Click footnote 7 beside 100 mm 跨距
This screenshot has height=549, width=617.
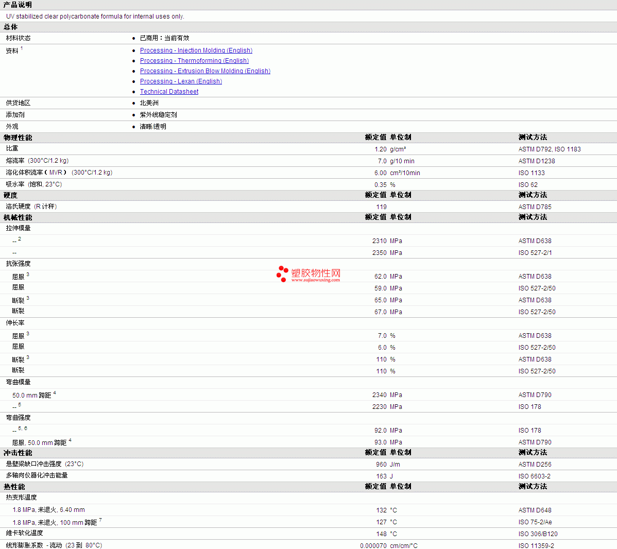click(x=100, y=520)
